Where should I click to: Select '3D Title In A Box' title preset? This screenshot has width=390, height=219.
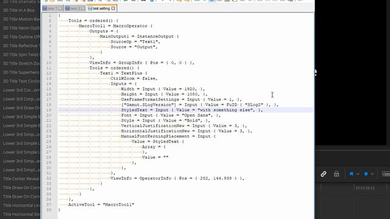pos(19,10)
